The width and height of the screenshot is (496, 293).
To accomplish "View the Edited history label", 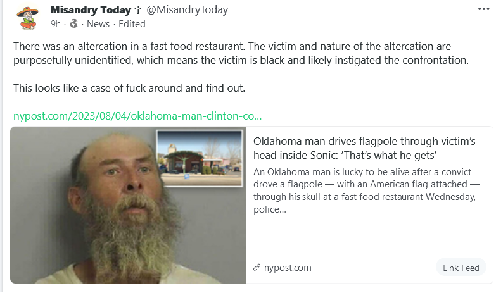I will coord(132,24).
